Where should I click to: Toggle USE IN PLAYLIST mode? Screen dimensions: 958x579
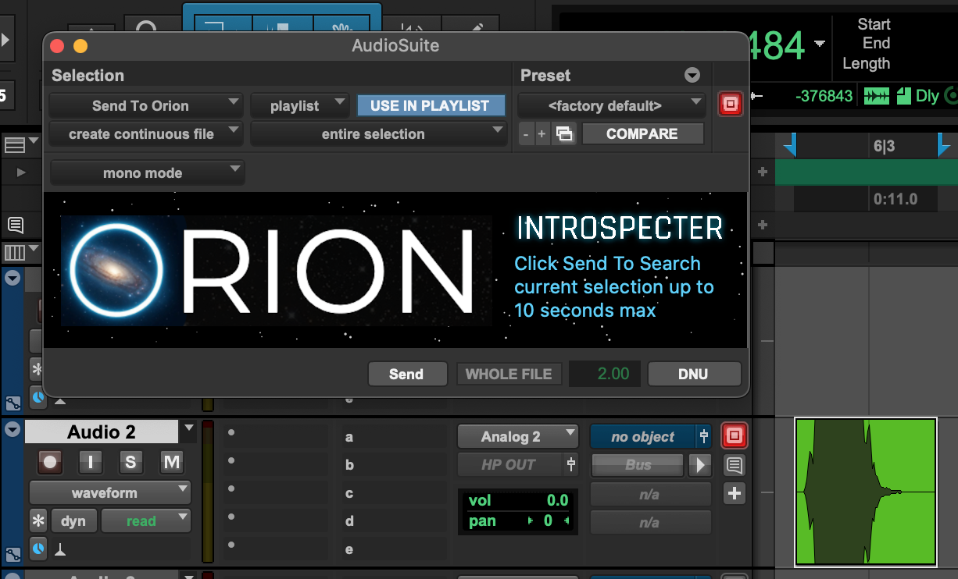tap(431, 105)
